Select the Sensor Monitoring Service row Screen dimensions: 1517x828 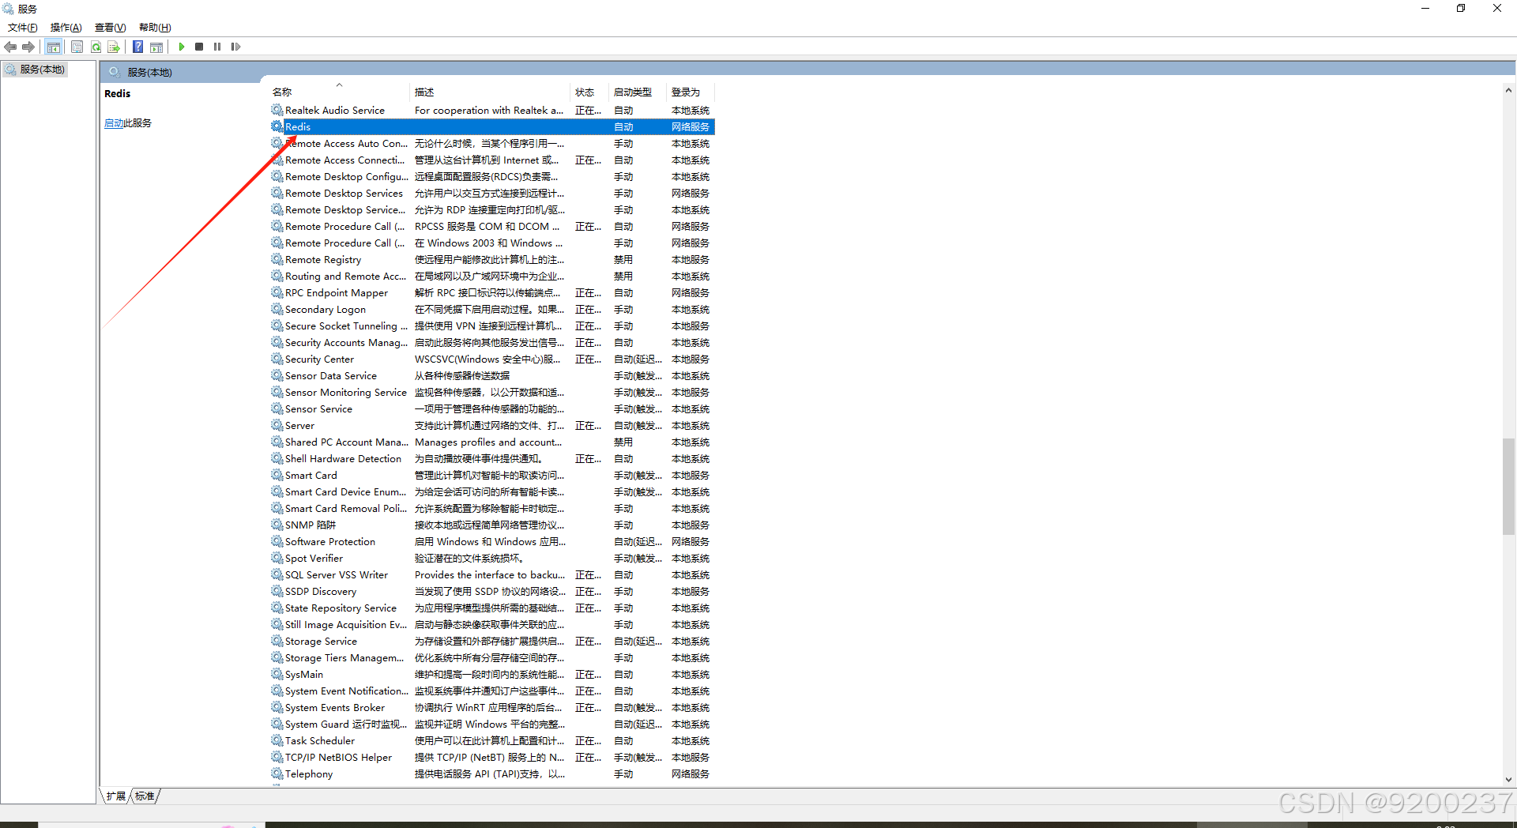pos(491,392)
